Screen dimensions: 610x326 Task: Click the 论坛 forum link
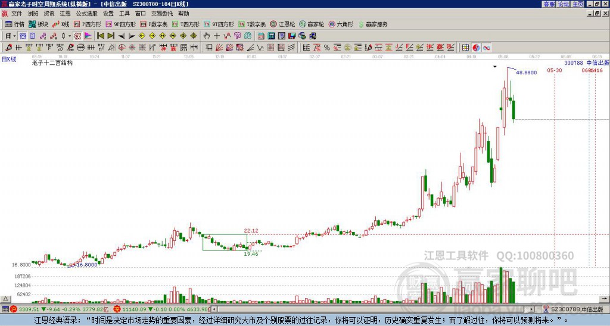[564, 4]
